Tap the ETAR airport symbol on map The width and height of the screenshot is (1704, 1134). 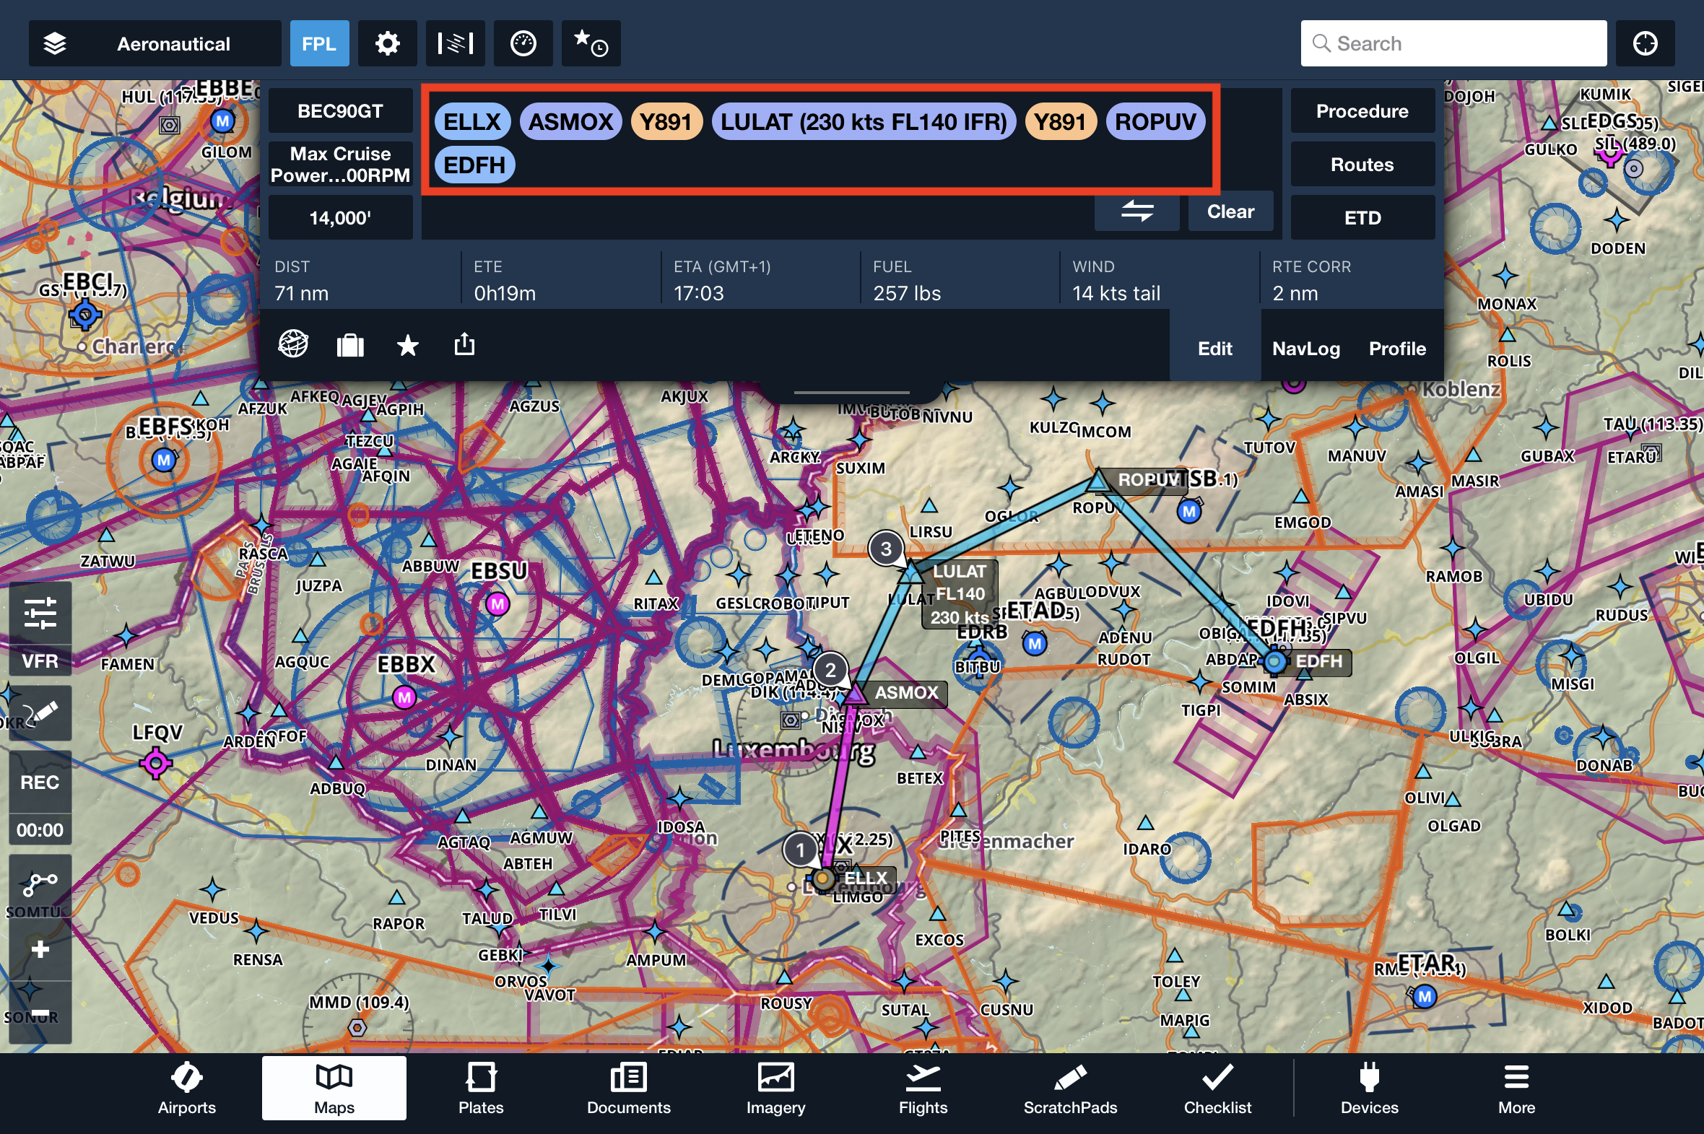pyautogui.click(x=1424, y=997)
